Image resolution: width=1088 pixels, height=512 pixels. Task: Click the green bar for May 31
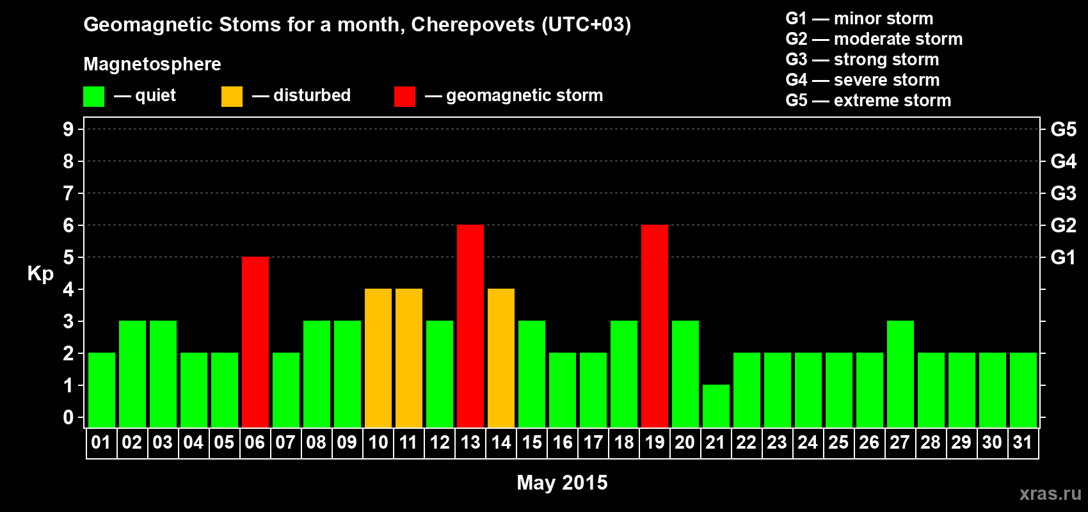click(x=1023, y=390)
